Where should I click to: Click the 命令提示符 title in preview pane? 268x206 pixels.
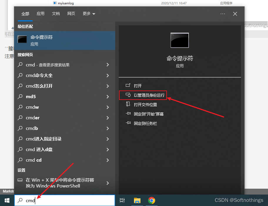coord(180,58)
